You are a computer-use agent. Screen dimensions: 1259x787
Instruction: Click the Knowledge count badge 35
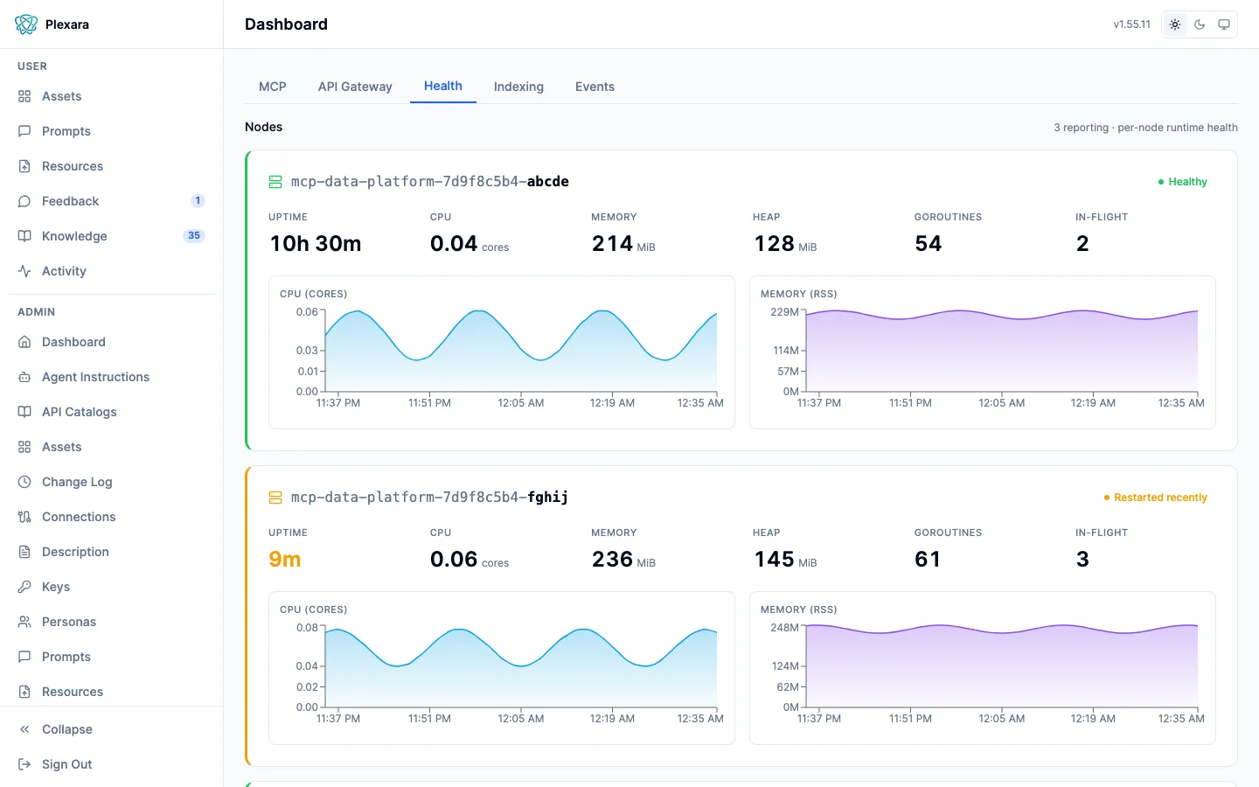coord(194,236)
